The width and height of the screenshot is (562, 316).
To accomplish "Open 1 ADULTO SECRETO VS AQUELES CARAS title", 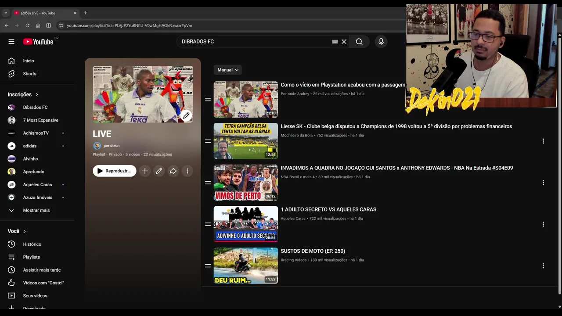I will (x=328, y=210).
